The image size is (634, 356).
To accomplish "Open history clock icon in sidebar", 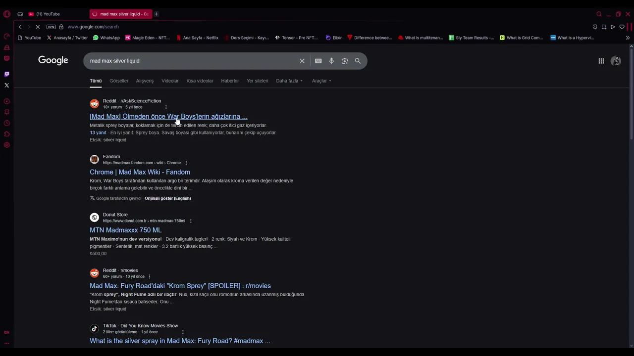I will [x=7, y=123].
